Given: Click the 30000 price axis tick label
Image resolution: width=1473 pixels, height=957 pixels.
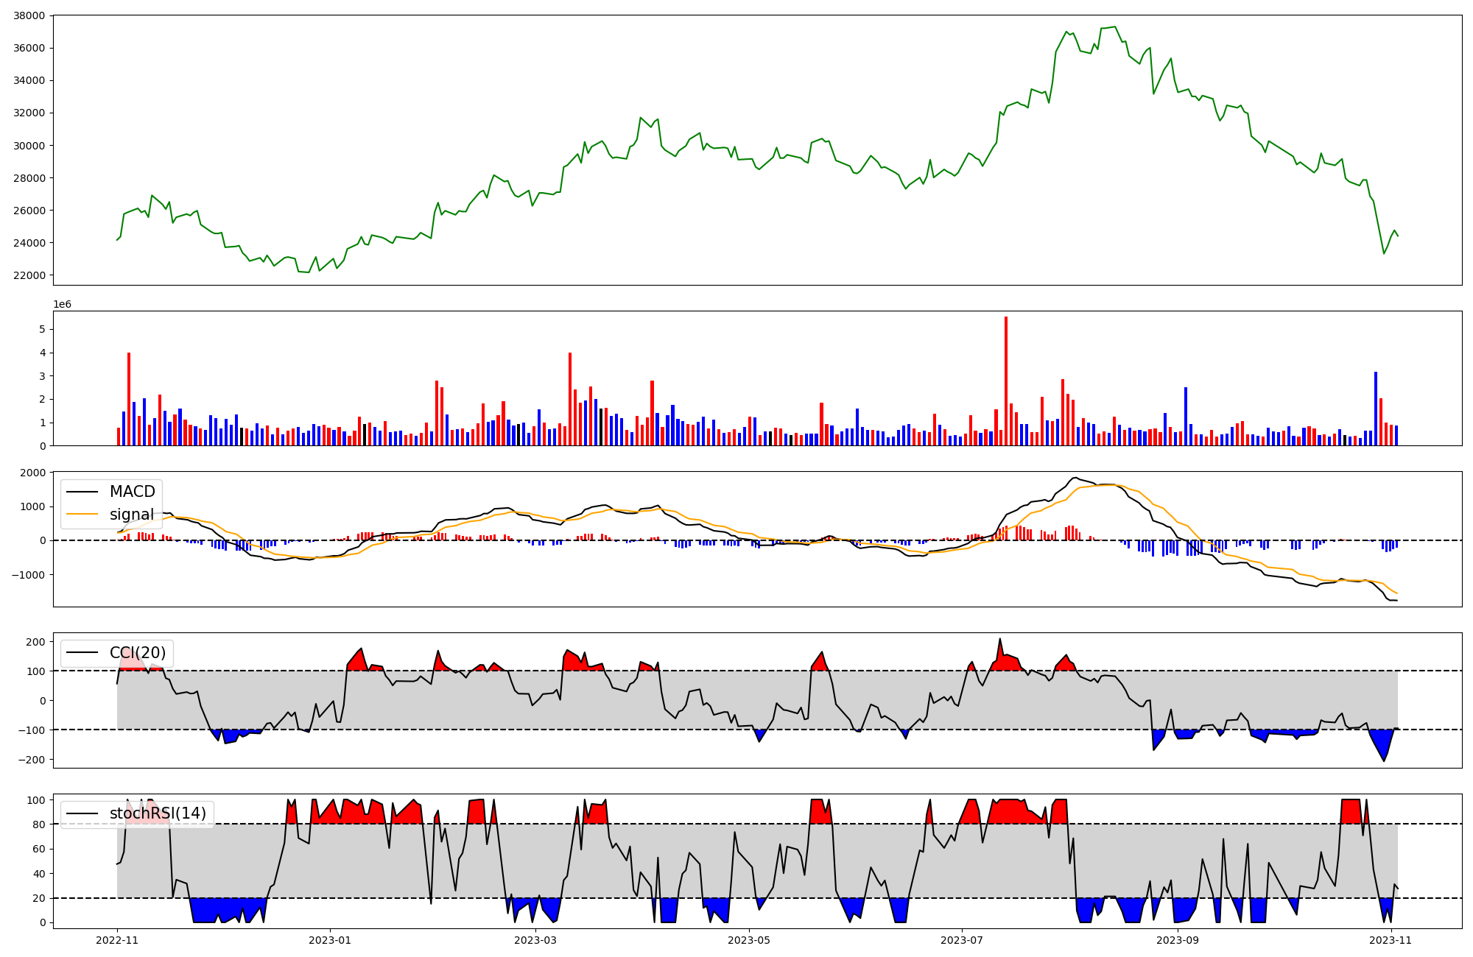Looking at the screenshot, I should click(x=29, y=146).
